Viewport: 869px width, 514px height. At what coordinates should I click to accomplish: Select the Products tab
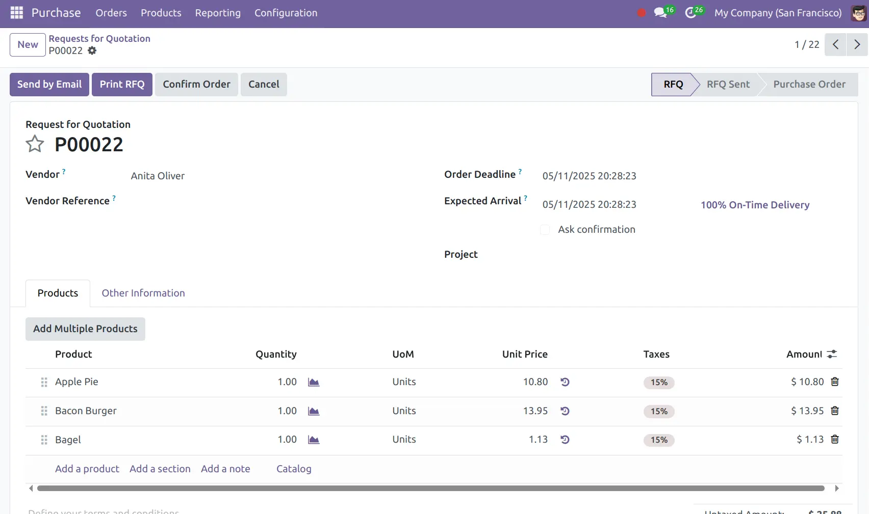click(58, 293)
